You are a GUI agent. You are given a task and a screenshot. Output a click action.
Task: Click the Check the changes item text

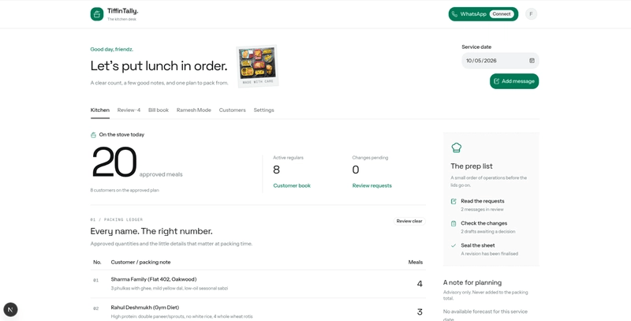click(484, 223)
